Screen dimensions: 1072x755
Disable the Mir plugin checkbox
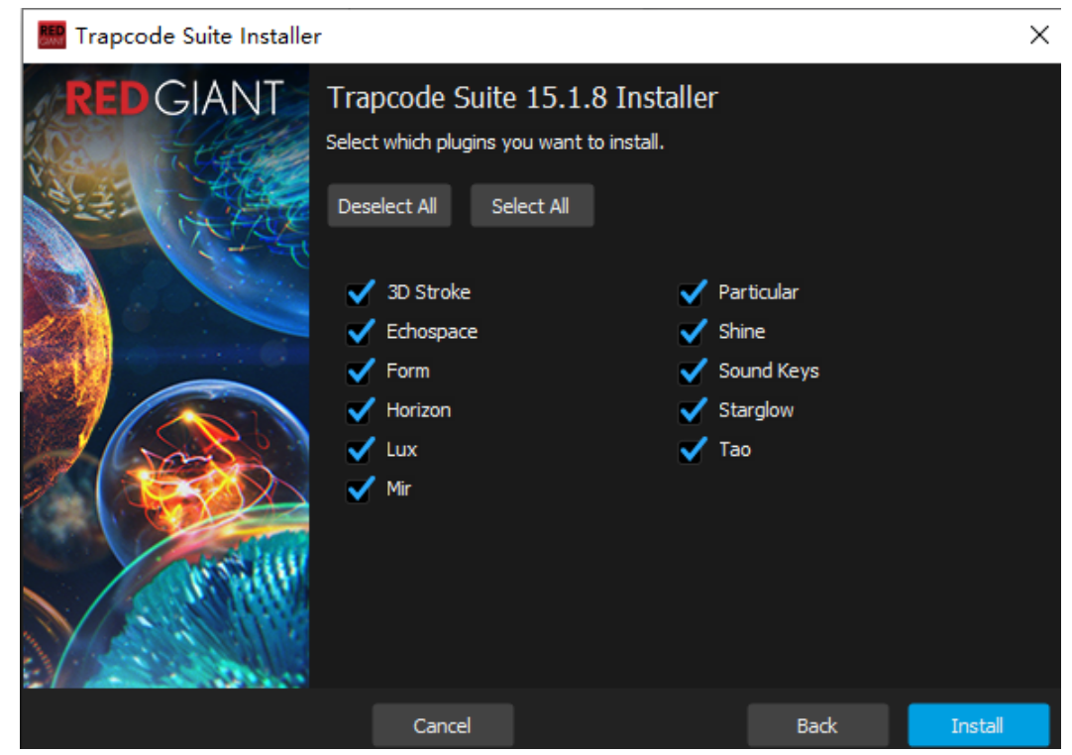pos(359,489)
